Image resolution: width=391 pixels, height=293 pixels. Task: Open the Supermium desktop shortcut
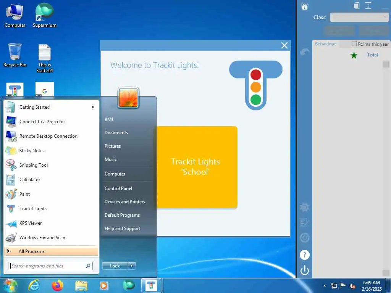[x=45, y=16]
